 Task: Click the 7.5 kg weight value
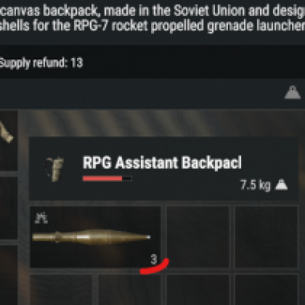point(255,185)
